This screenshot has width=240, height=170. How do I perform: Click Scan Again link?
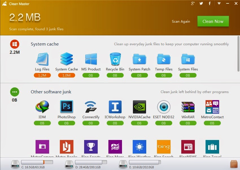(x=181, y=21)
